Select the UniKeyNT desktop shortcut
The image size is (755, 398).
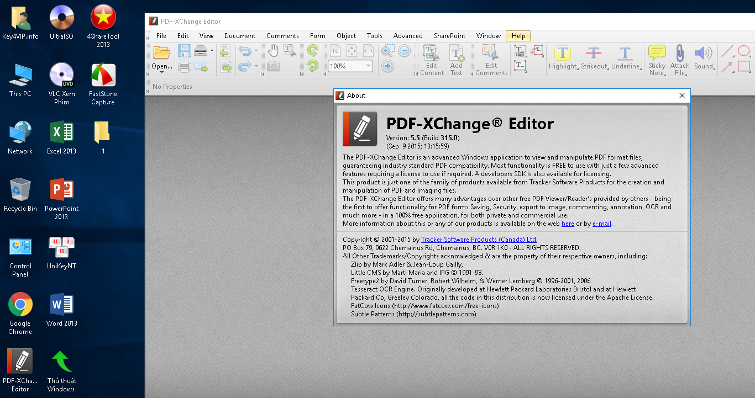pos(62,252)
